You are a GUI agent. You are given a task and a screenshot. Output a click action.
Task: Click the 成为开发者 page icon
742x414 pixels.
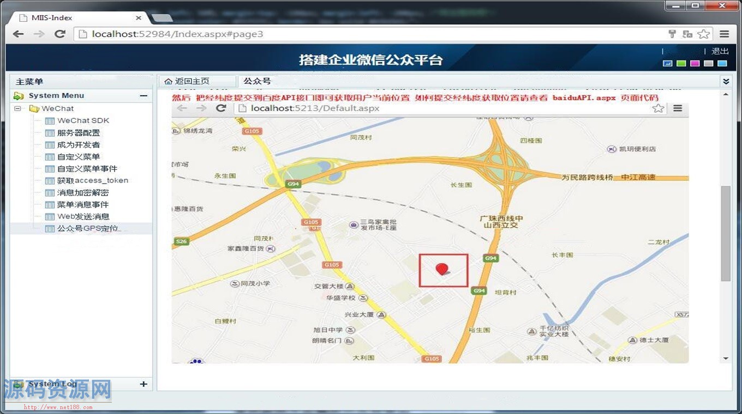pos(50,145)
